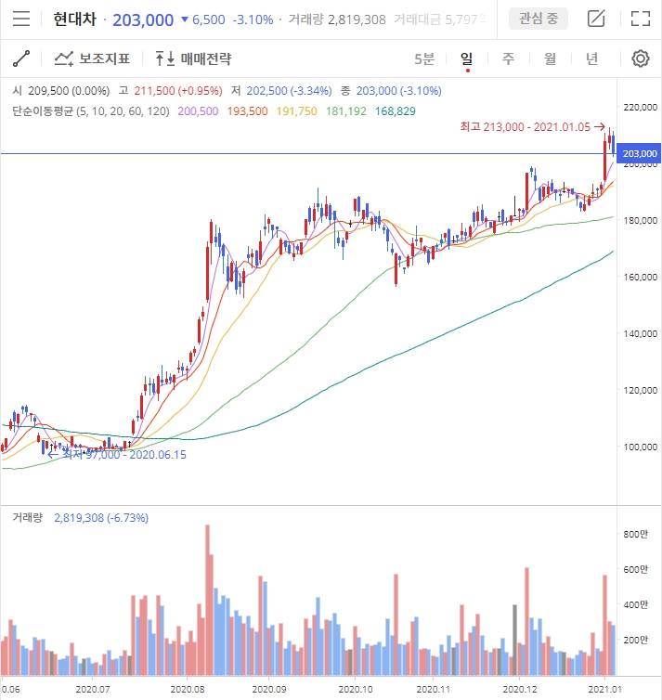Screen dimensions: 662x700
Task: Click the 800만 volume axis label
Action: [636, 534]
